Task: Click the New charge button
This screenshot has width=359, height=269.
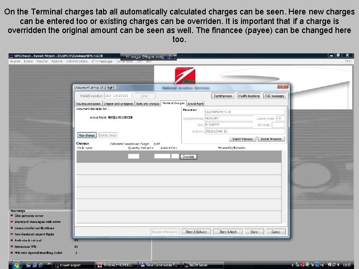Action: (87, 135)
